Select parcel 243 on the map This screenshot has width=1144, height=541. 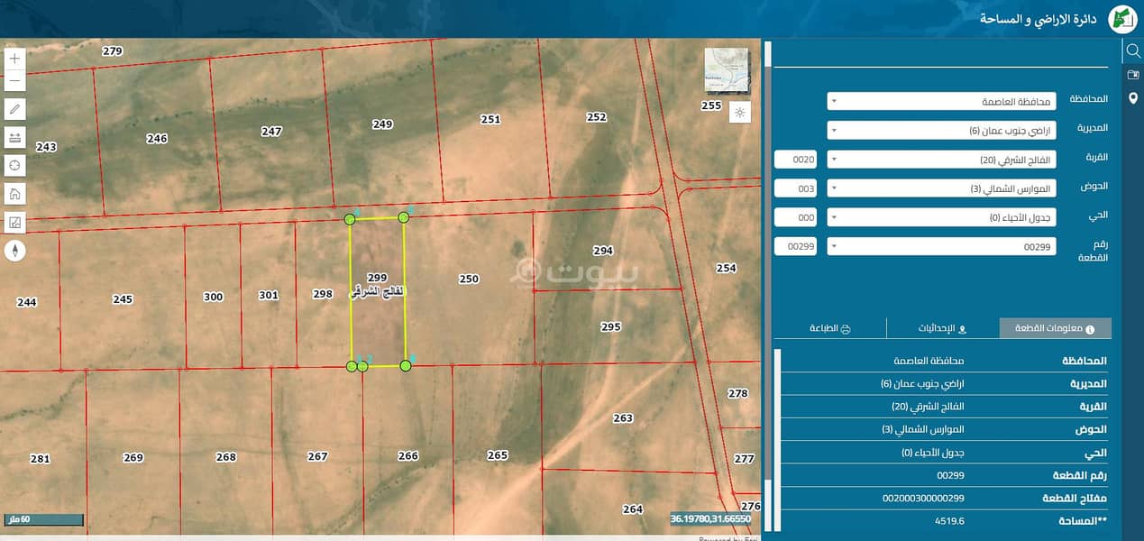pos(46,147)
